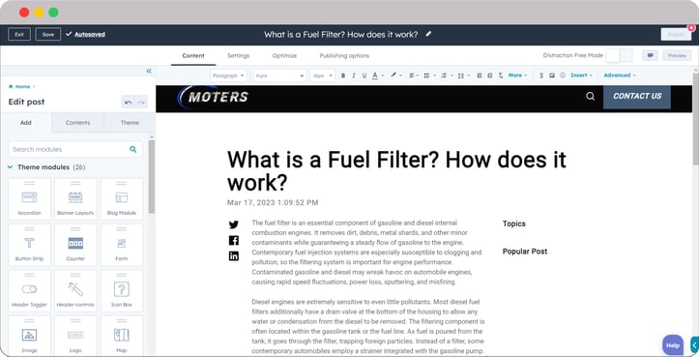Open the Advanced dropdown

[620, 75]
